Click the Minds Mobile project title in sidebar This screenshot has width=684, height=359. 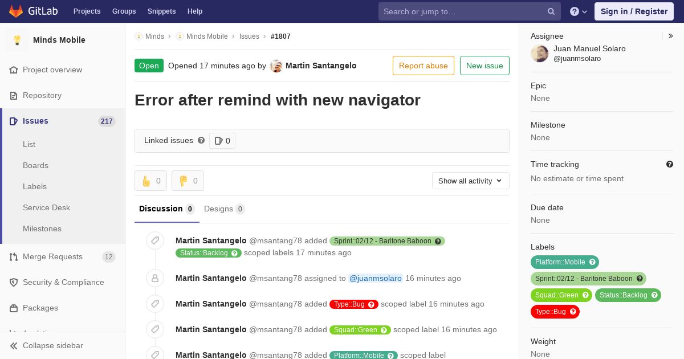59,40
